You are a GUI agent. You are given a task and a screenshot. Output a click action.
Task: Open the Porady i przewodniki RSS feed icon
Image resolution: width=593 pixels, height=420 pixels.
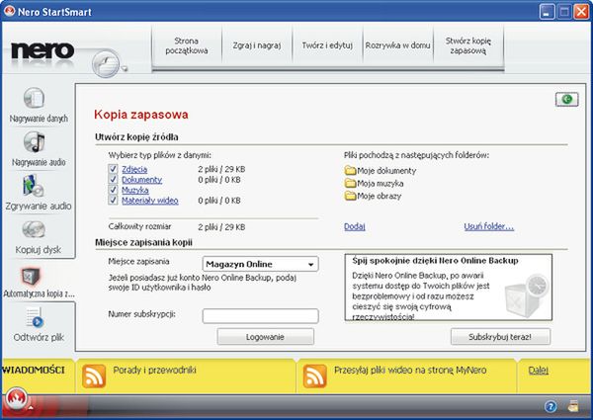click(x=94, y=376)
